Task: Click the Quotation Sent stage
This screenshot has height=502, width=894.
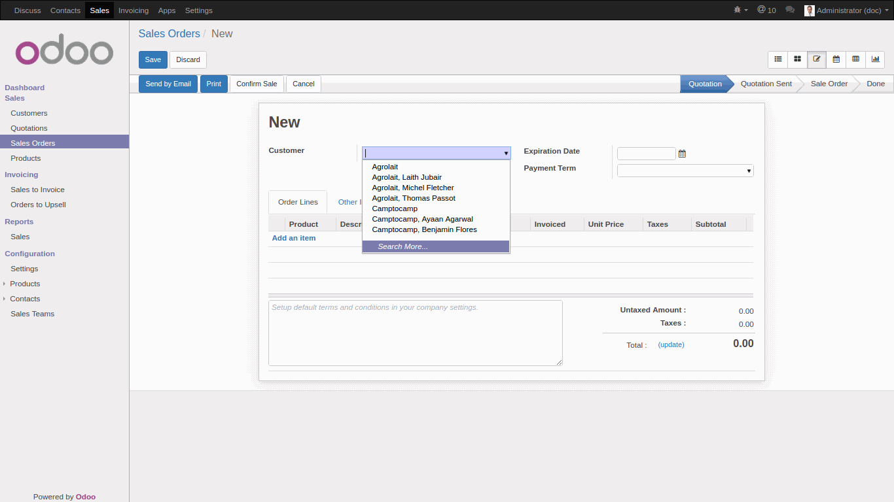Action: [766, 84]
